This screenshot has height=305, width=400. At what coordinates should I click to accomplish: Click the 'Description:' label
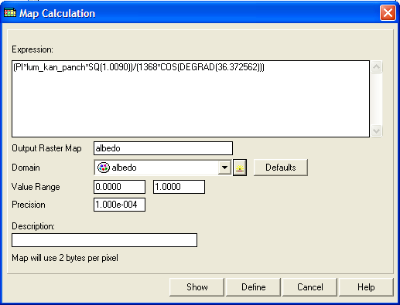point(33,226)
